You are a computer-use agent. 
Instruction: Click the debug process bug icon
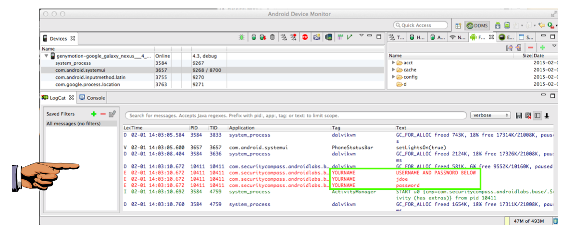pyautogui.click(x=242, y=37)
